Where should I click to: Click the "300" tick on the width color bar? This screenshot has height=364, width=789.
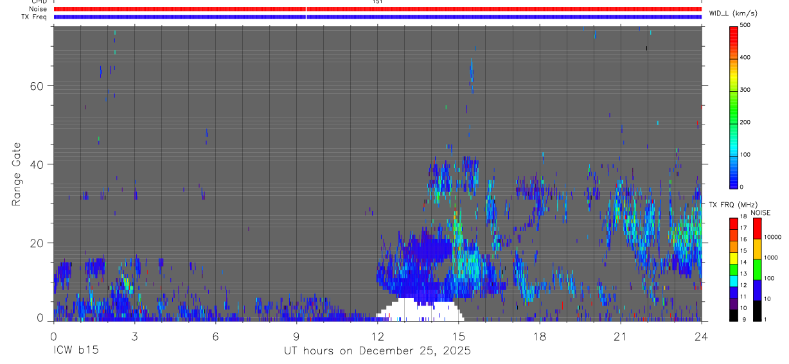745,90
